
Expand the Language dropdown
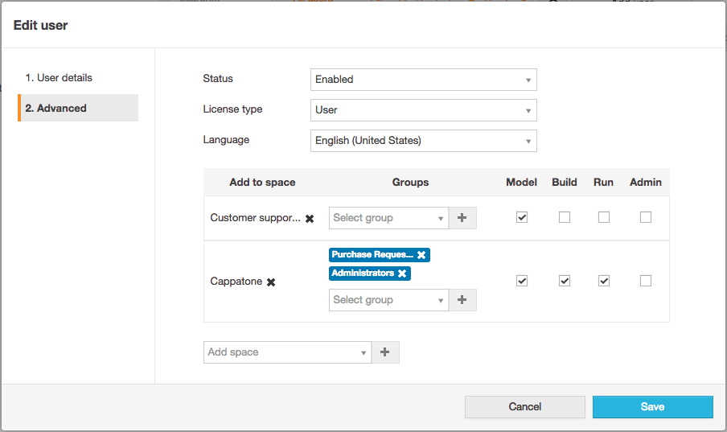pos(423,141)
